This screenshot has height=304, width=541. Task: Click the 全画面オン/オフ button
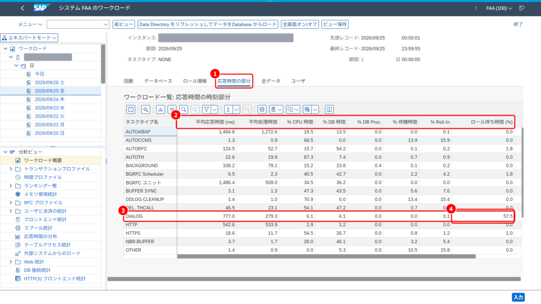coord(300,24)
